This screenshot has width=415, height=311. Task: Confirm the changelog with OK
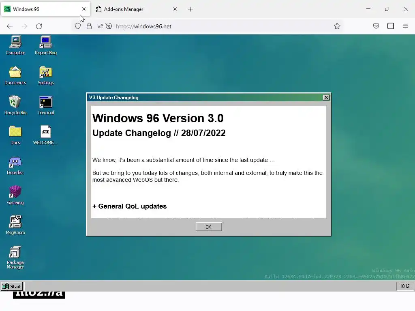[x=209, y=227]
